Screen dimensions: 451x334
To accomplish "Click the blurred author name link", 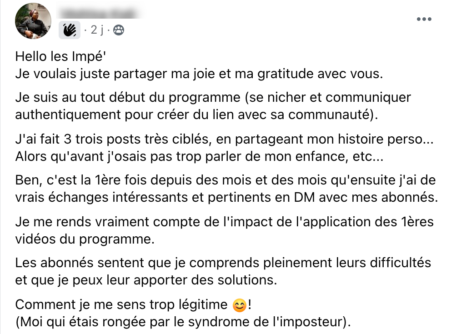I will click(98, 13).
